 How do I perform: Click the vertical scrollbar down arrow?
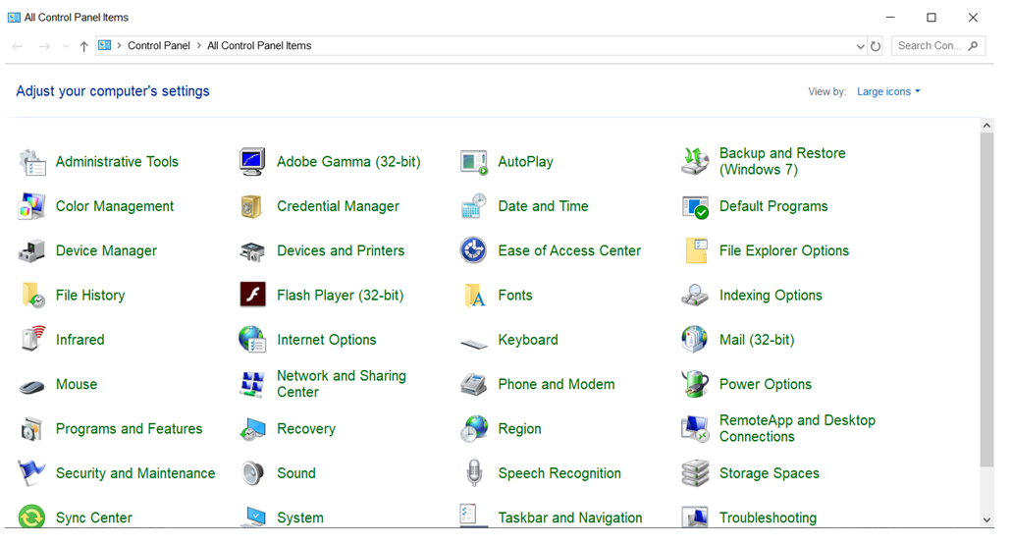point(986,519)
